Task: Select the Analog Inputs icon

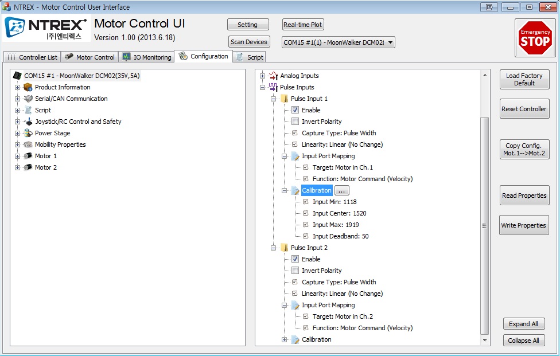Action: [x=273, y=76]
